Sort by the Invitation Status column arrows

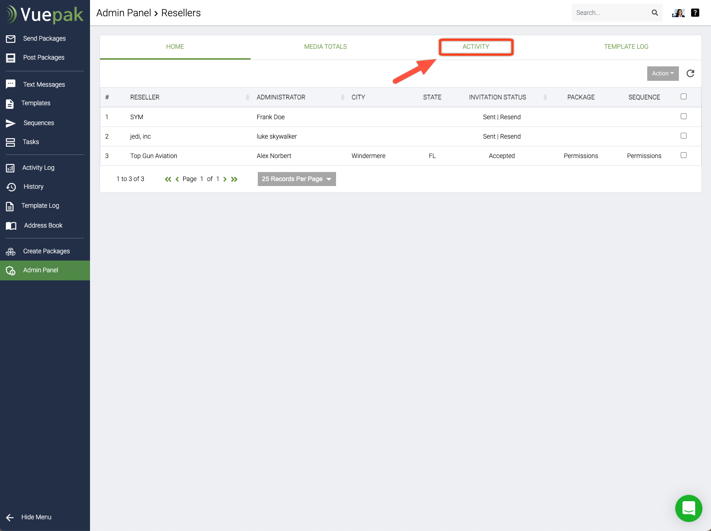coord(545,98)
